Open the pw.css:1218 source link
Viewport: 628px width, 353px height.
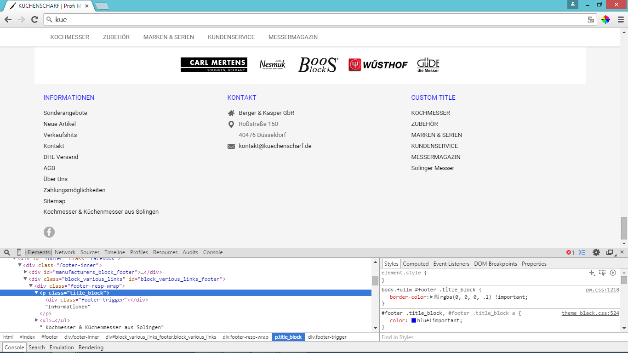click(x=602, y=290)
